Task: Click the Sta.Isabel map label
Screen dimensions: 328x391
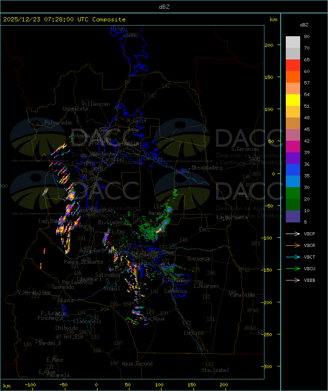Action: [215, 370]
